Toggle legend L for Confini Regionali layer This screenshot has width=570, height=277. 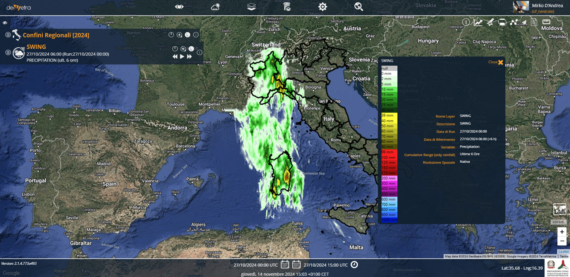(x=187, y=35)
